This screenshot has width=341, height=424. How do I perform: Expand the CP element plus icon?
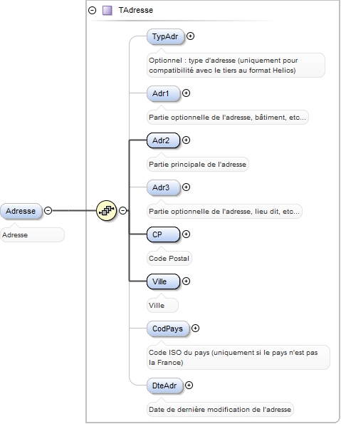tap(186, 234)
